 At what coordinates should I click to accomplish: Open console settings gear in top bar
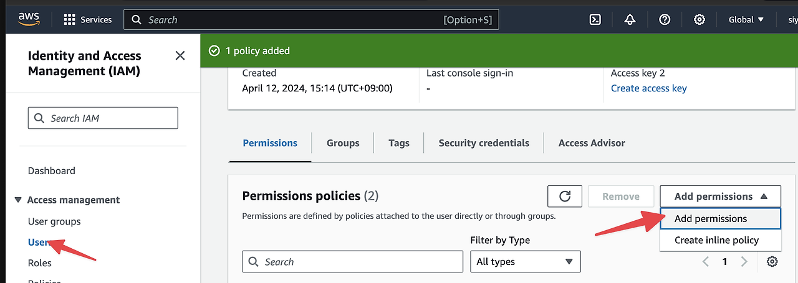click(699, 20)
